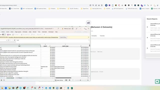The height and width of the screenshot is (90, 160).
Task: Switch to Normal view in status bar
Action: [x=66, y=80]
